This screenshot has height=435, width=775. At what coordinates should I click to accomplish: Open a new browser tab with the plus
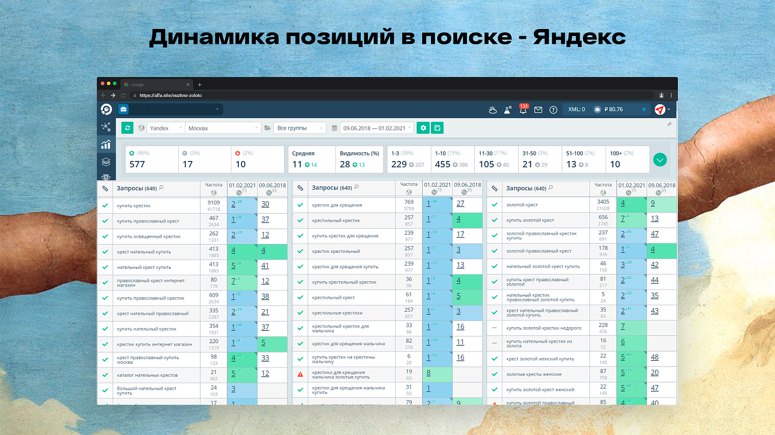[199, 84]
